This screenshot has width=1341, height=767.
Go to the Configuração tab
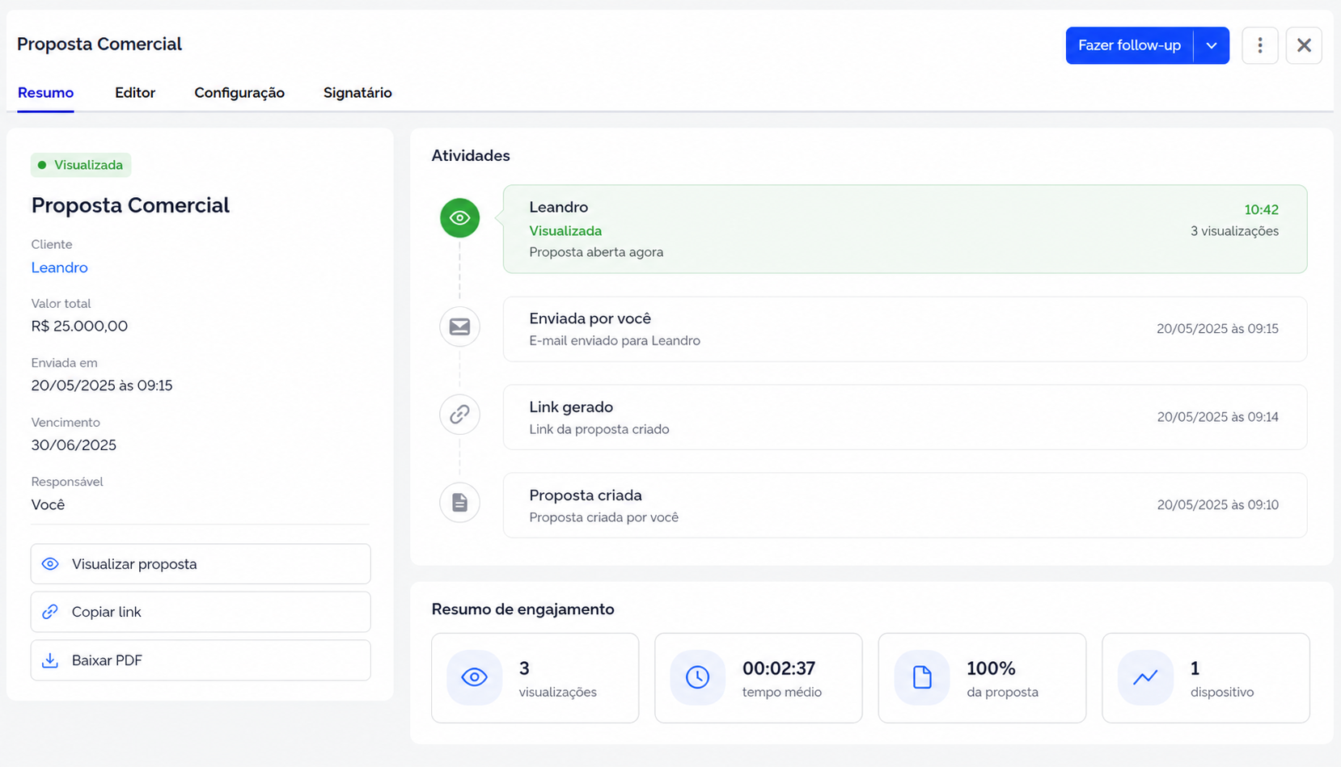[239, 93]
